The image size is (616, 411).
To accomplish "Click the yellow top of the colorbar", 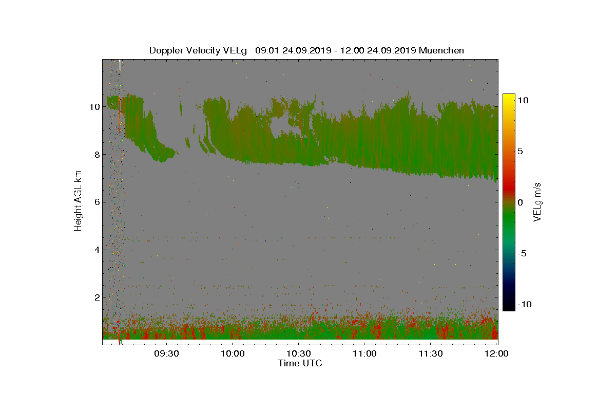I will coord(509,99).
